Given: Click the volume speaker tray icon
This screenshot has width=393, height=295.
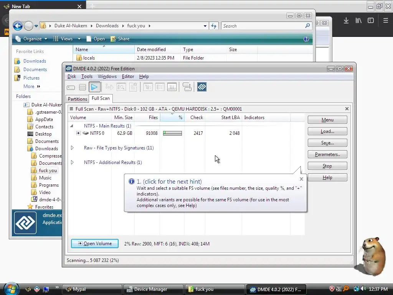Looking at the screenshot, I should [x=363, y=289].
